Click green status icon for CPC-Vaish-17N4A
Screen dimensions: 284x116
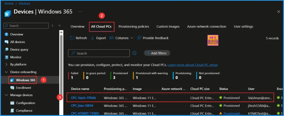tap(220, 98)
